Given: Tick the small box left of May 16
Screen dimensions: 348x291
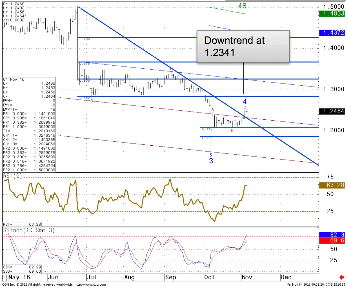Looking at the screenshot, I should click(4, 277).
